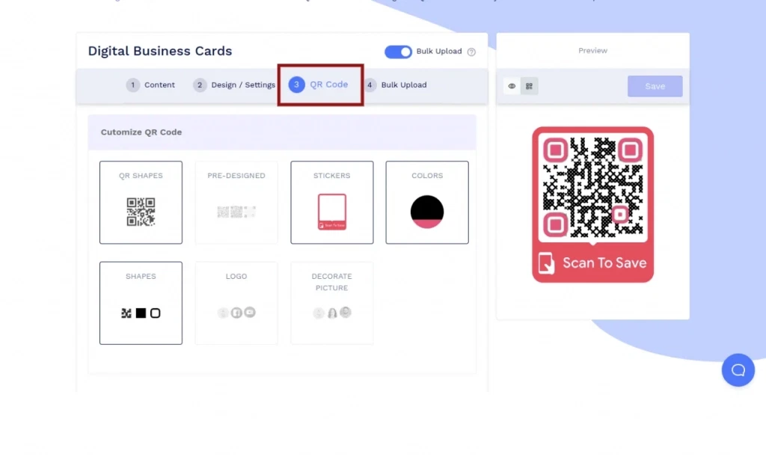
Task: Click the Digital Business Cards heading
Action: (x=160, y=52)
